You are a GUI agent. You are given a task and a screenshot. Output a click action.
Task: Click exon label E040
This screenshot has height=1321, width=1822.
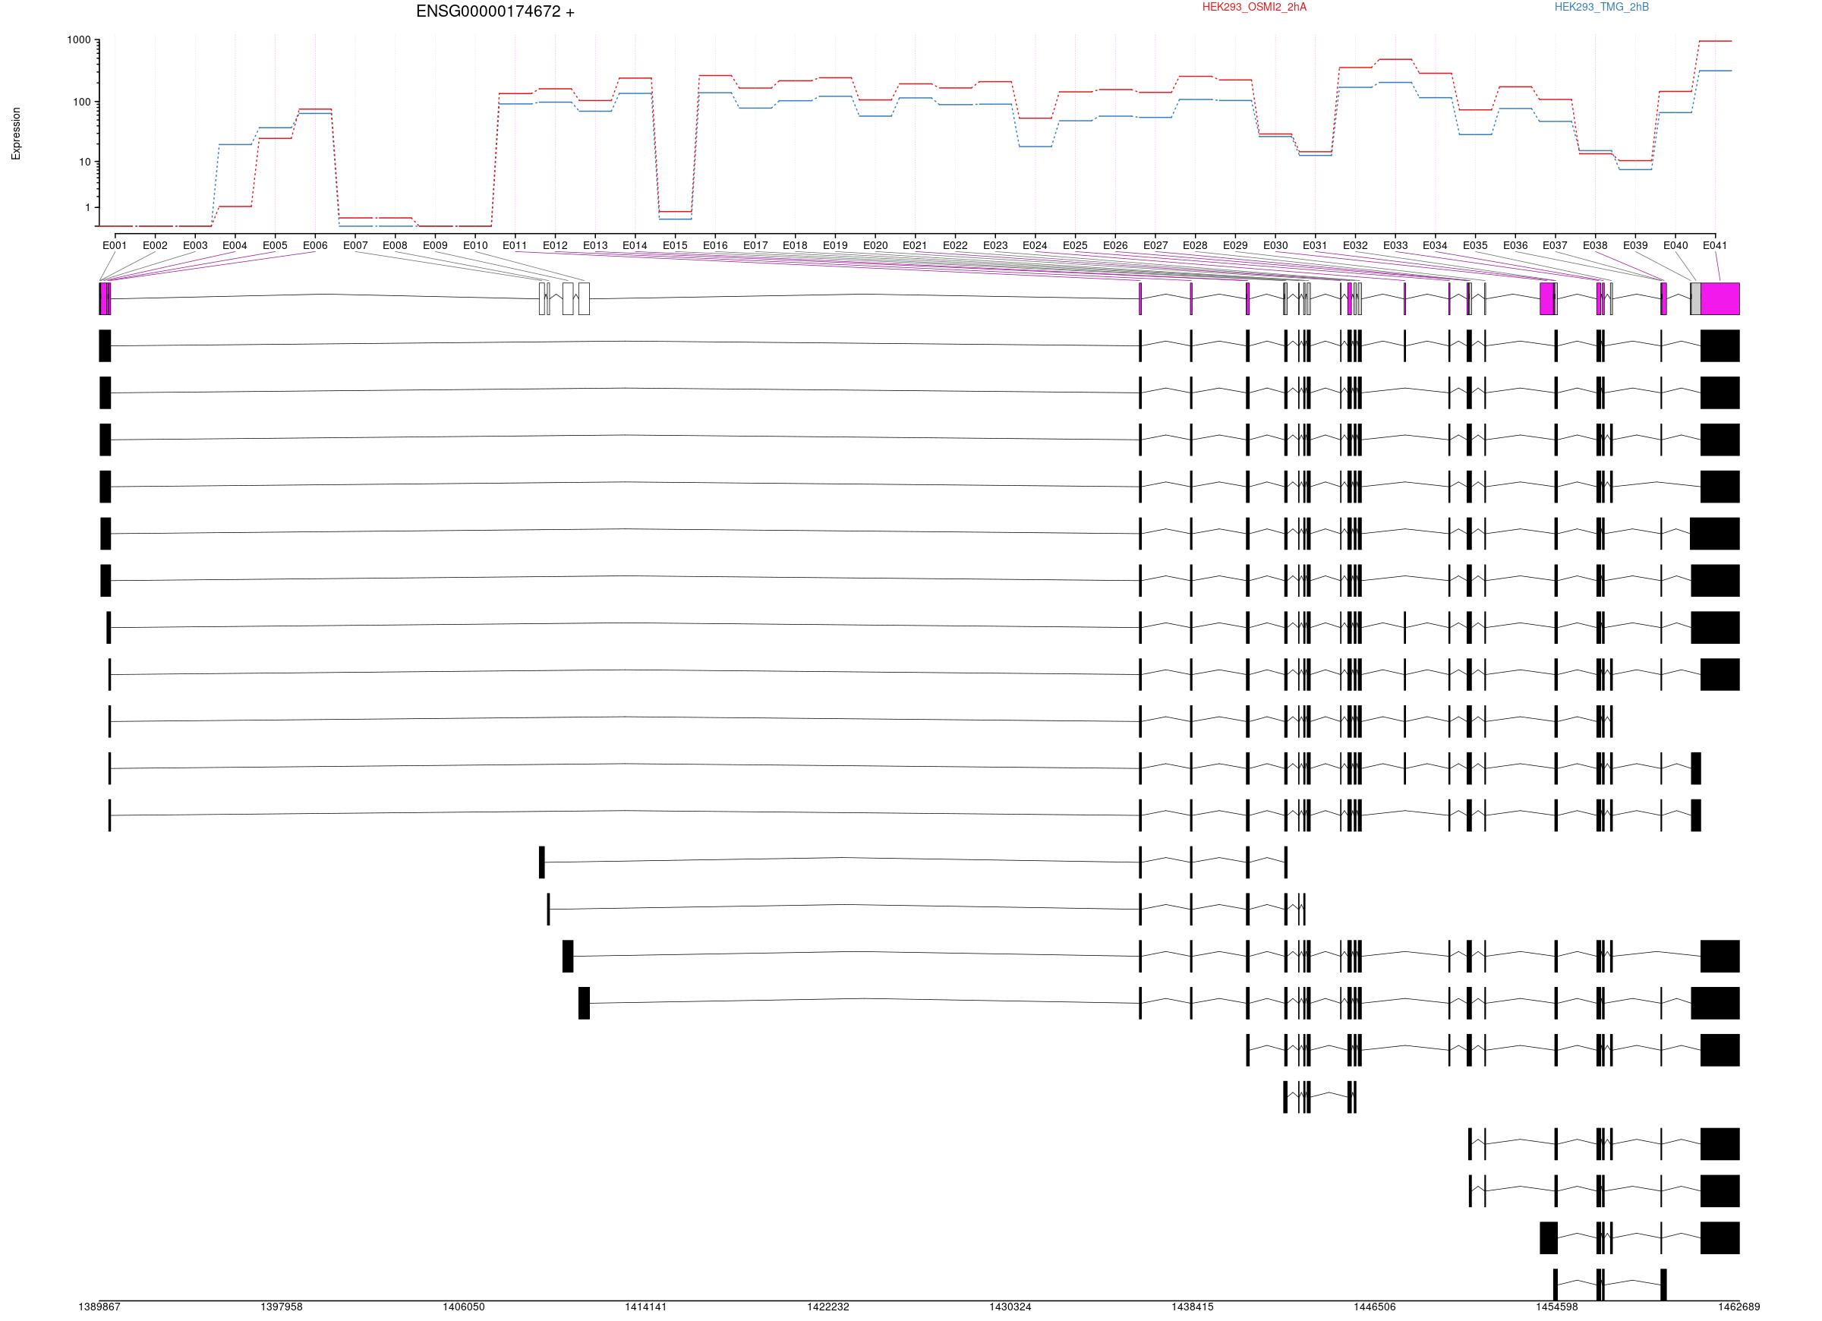point(1675,246)
